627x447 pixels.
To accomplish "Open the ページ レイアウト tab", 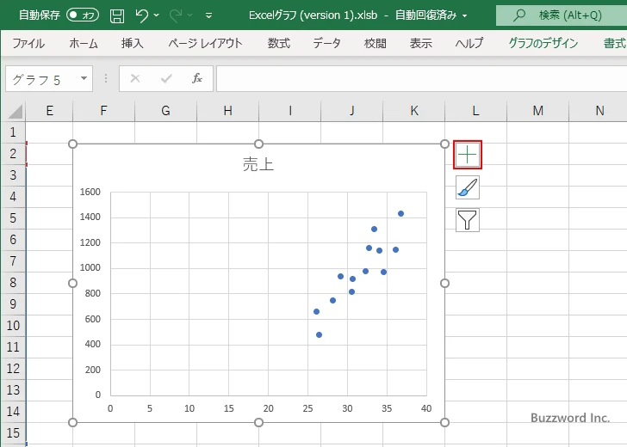I will [x=205, y=43].
